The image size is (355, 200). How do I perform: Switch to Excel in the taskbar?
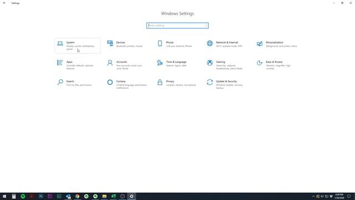tap(113, 196)
